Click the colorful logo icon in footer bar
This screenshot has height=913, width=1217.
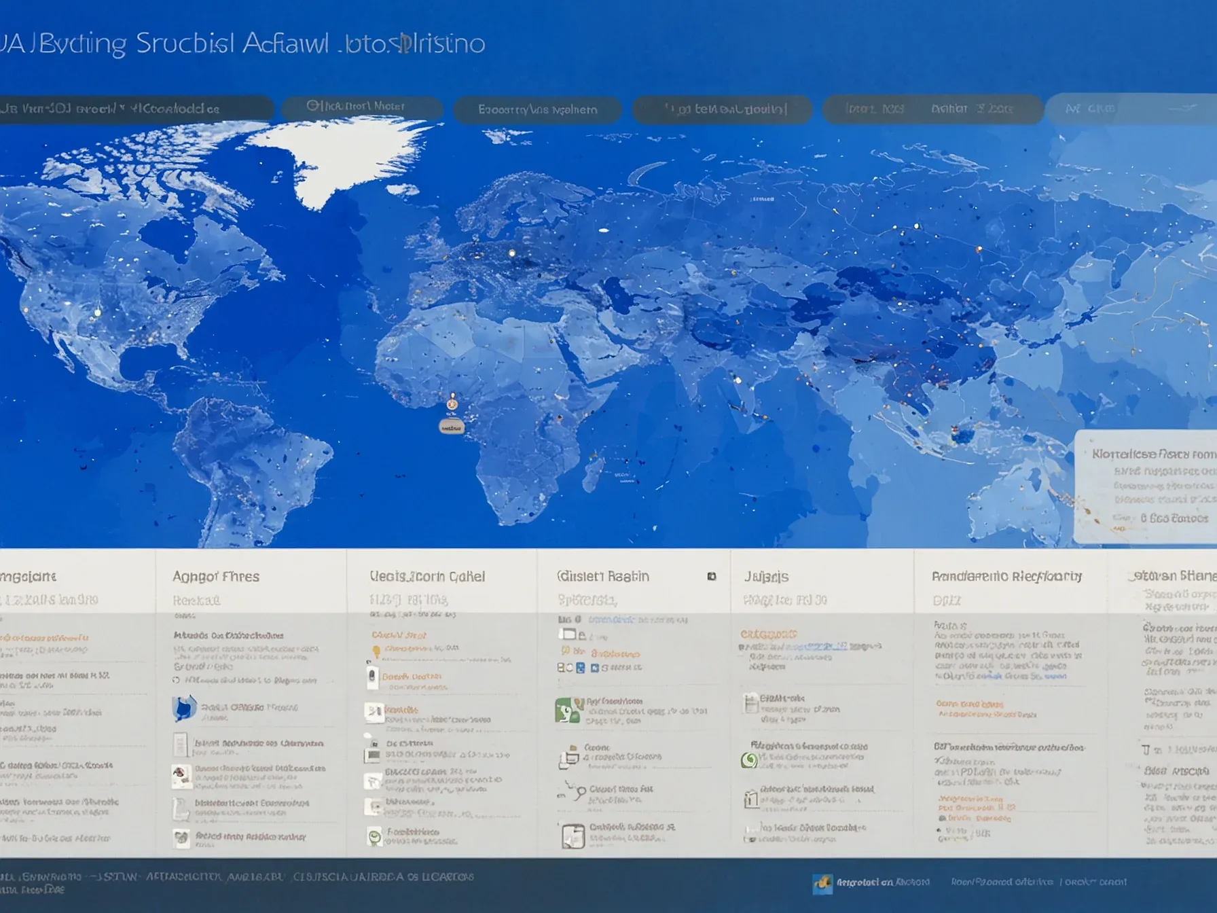click(822, 883)
